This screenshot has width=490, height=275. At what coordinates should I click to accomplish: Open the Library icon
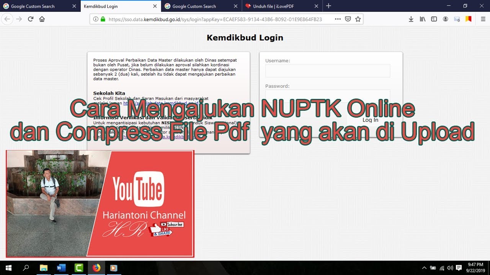coord(423,19)
